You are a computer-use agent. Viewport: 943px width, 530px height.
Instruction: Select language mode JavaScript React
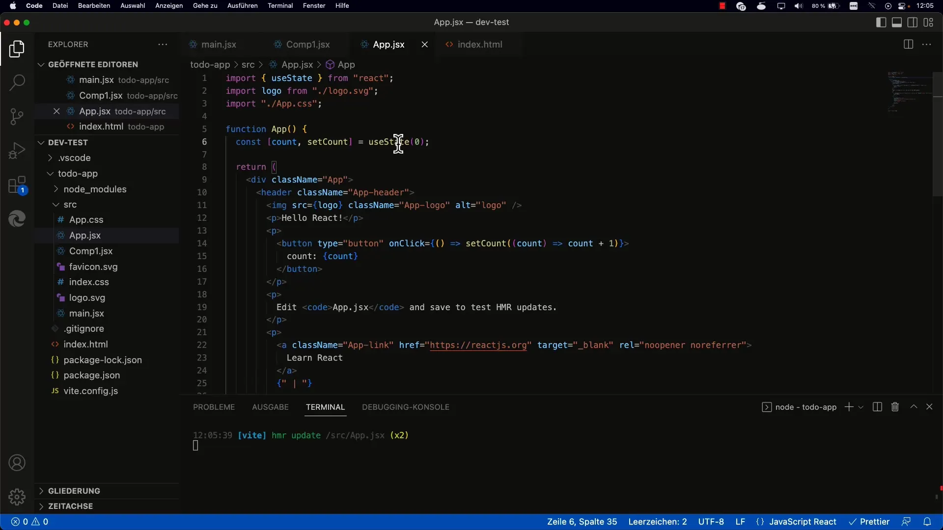803,522
